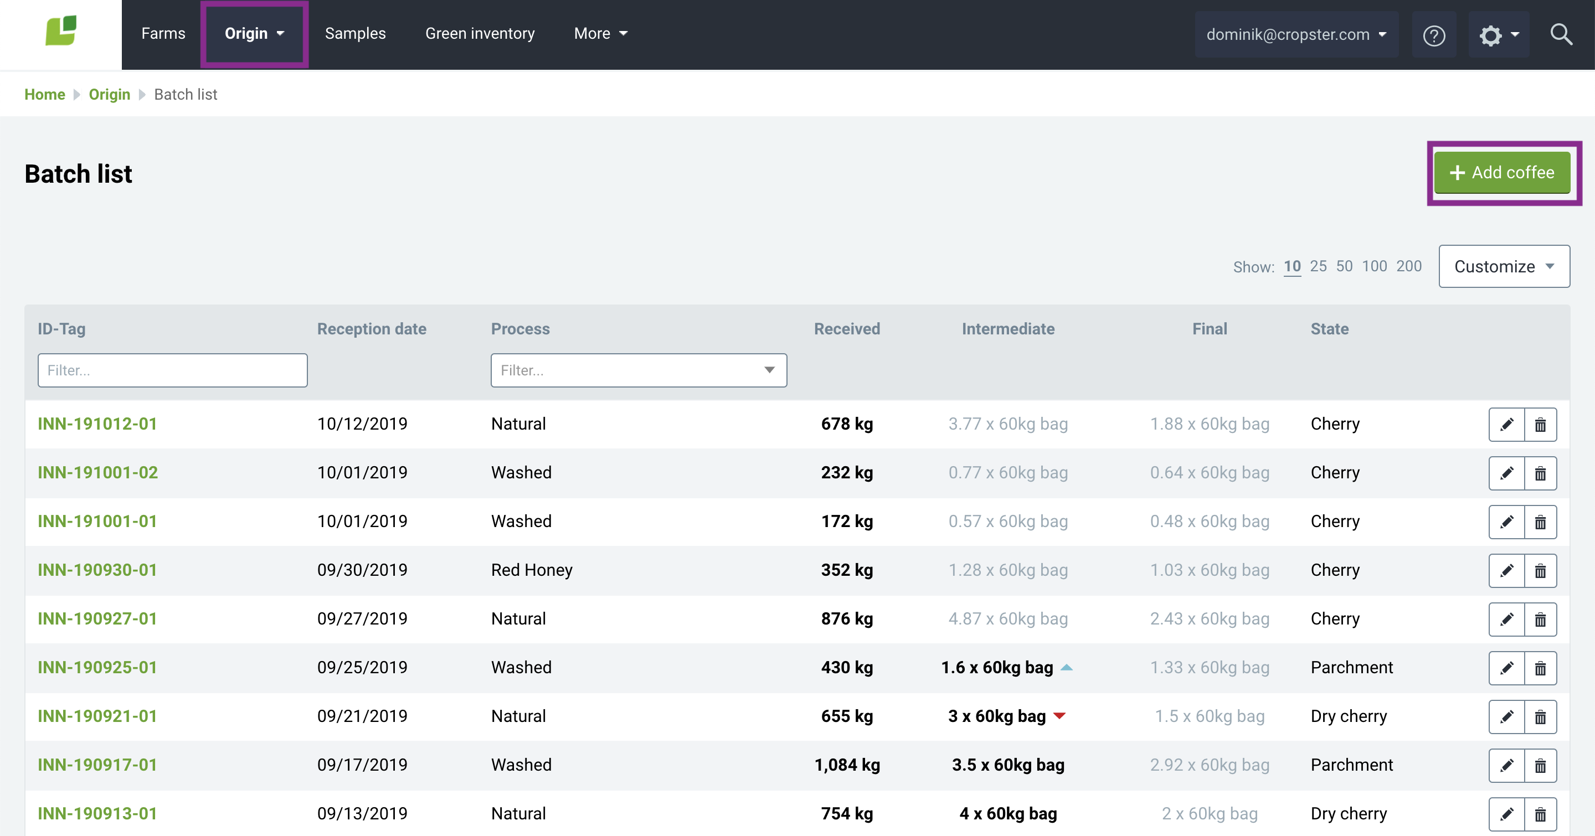
Task: Edit batch INN-190921-01 with pencil icon
Action: click(x=1506, y=716)
